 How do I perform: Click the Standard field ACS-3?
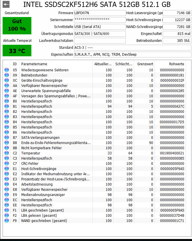coord(132,48)
